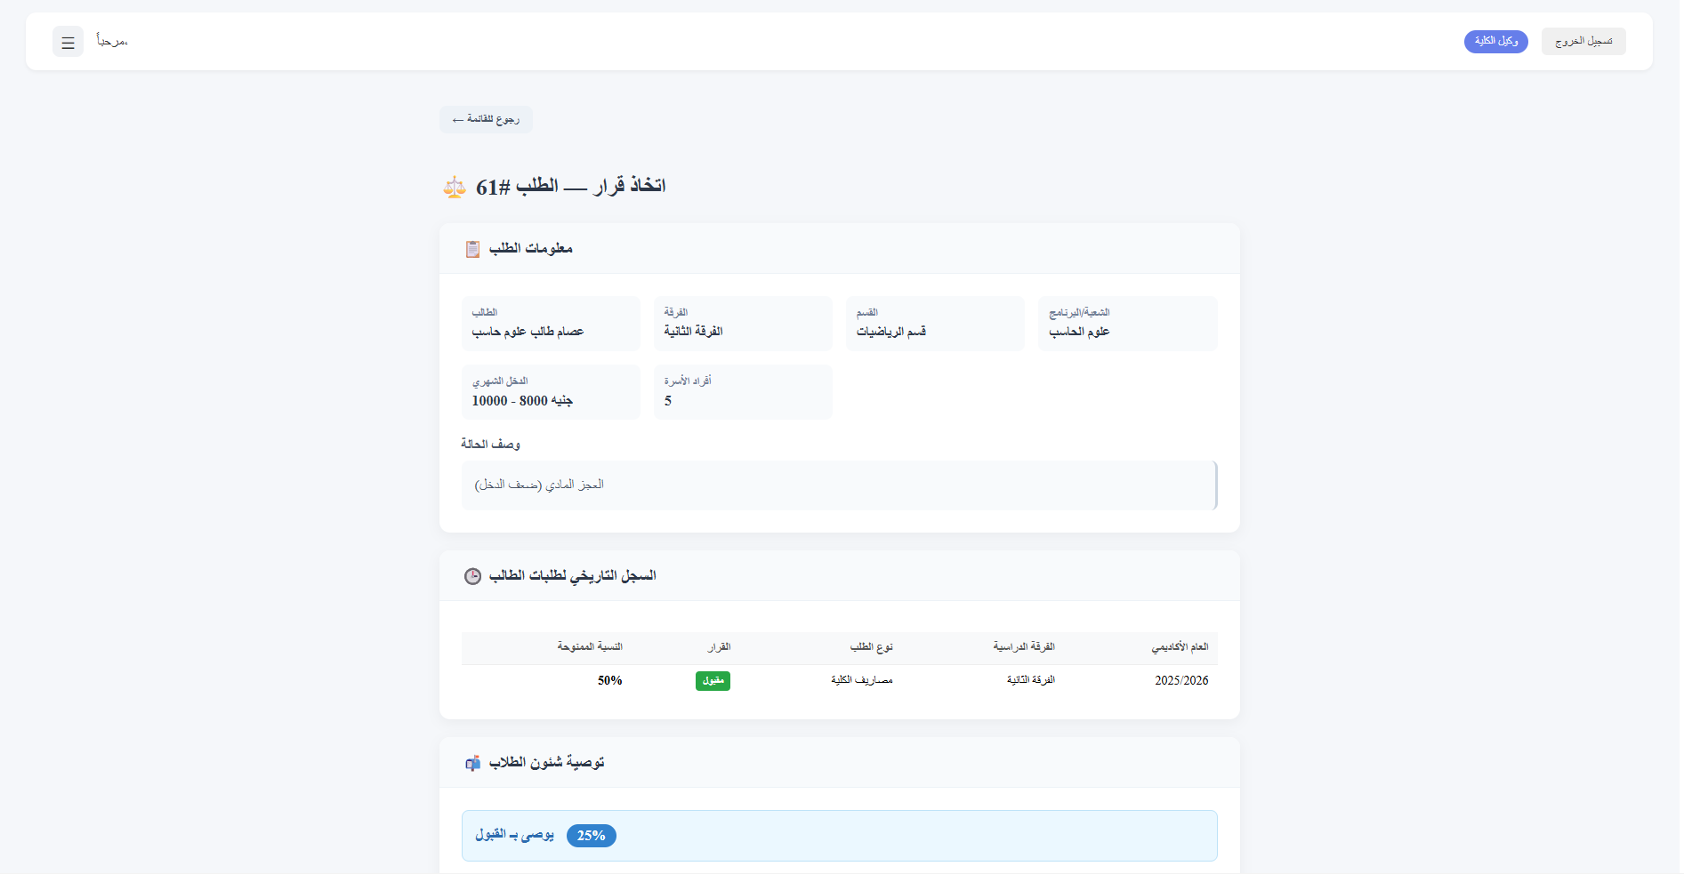
Task: Select the 2025/2026 academic year entry
Action: coord(1180,680)
